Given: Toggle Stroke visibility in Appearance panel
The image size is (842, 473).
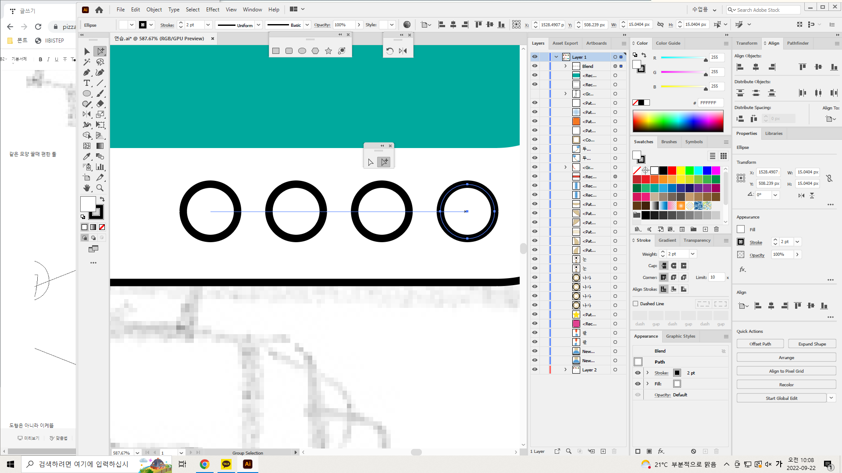Looking at the screenshot, I should tap(638, 373).
